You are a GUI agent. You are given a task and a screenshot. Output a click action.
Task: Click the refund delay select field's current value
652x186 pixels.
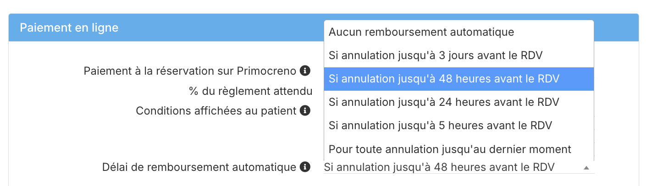point(439,167)
